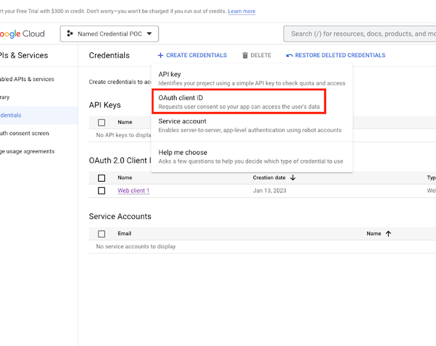Click Name header in OAuth 2.0 table

click(x=125, y=178)
